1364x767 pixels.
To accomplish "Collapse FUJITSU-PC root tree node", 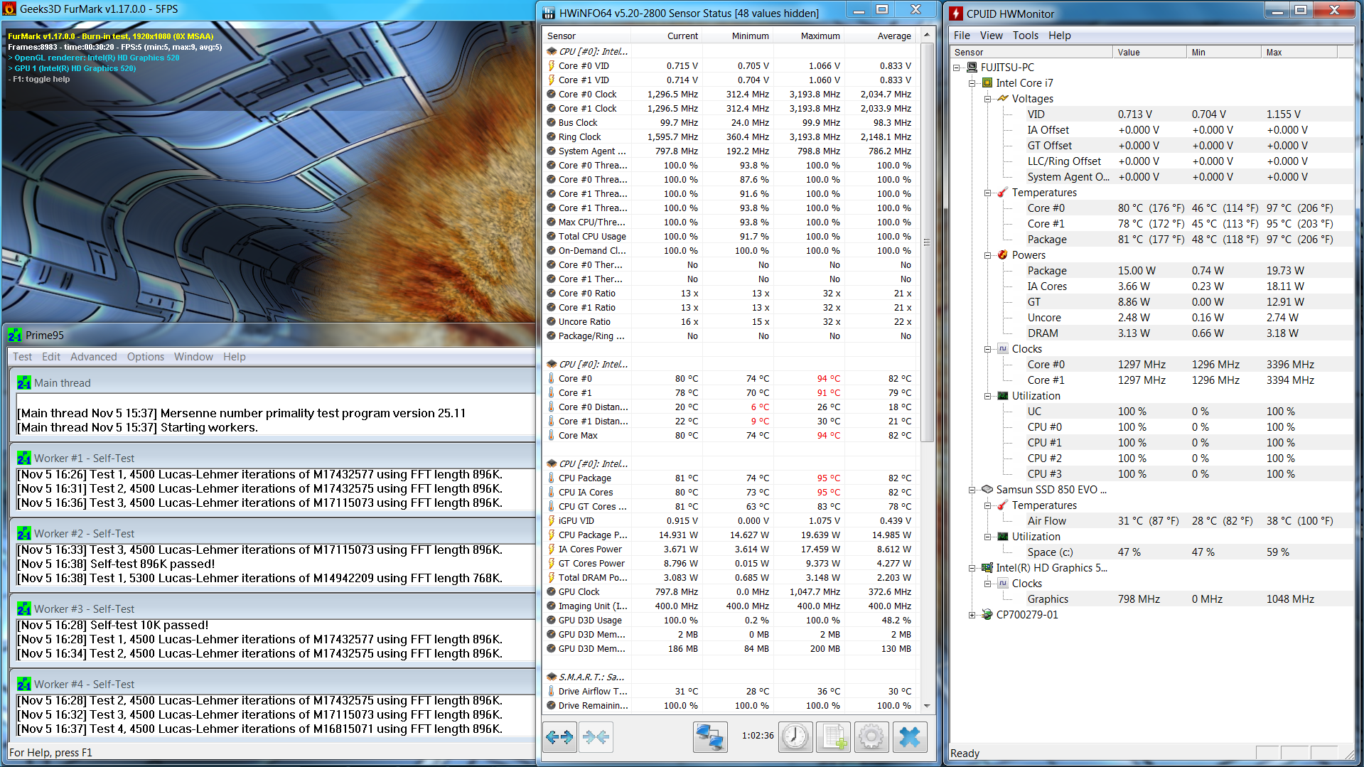I will (x=957, y=68).
